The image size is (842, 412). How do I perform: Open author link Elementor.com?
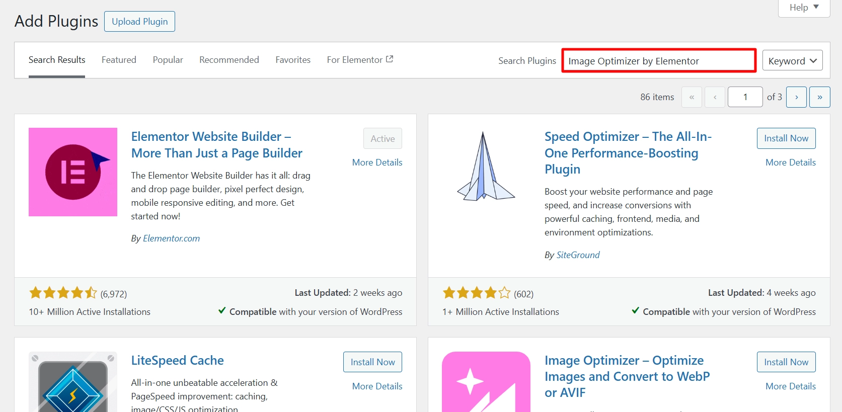(172, 238)
